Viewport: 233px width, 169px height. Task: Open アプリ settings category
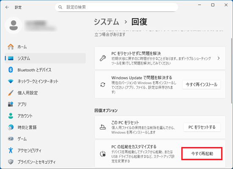pos(45,104)
